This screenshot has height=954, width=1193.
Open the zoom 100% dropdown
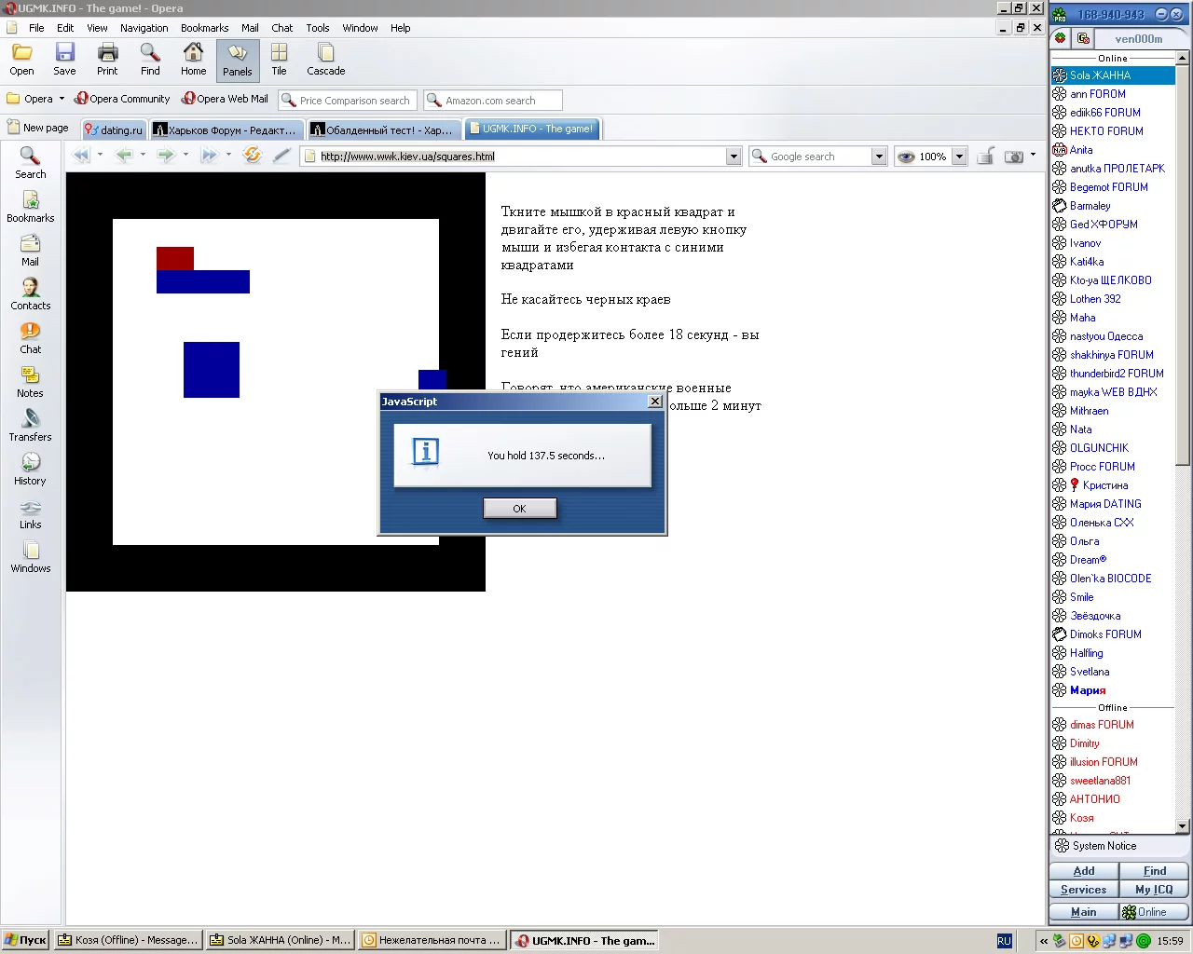click(959, 157)
